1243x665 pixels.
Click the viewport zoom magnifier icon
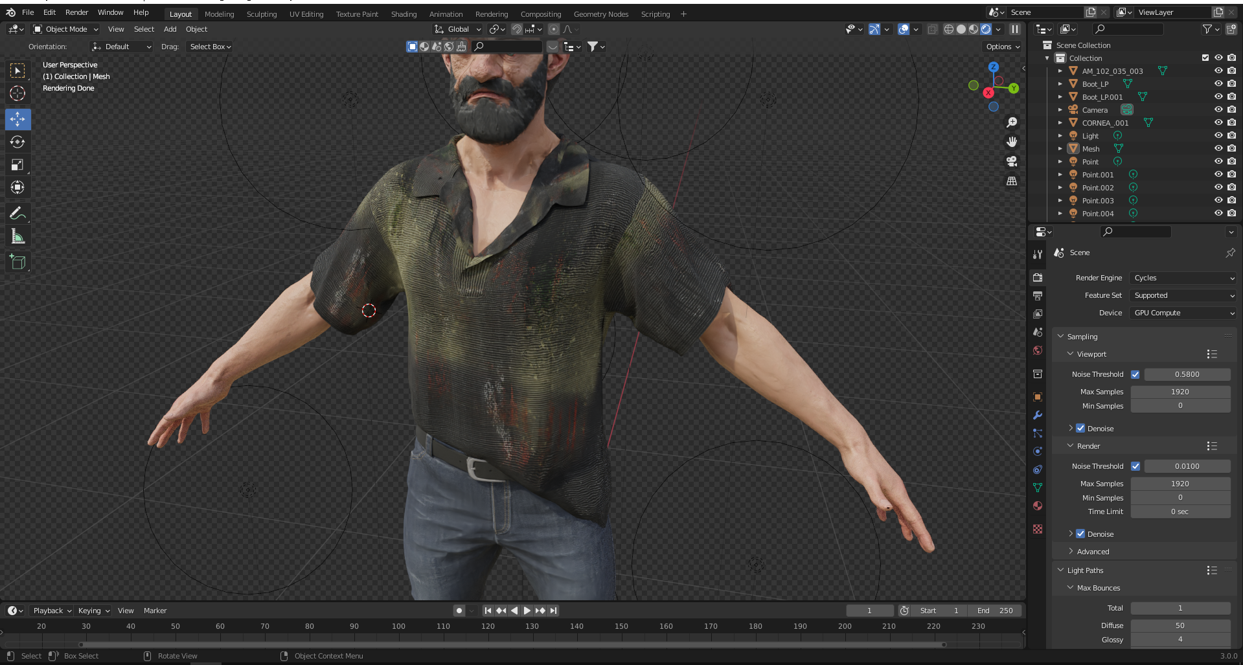coord(1012,122)
